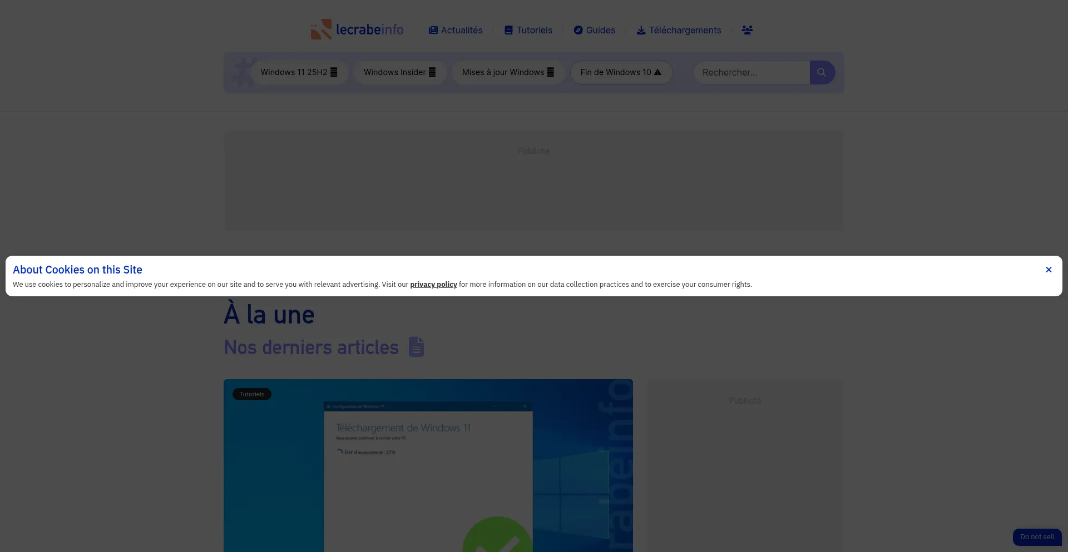
Task: Click the crab icon in shortcut bar
Action: coord(242,72)
